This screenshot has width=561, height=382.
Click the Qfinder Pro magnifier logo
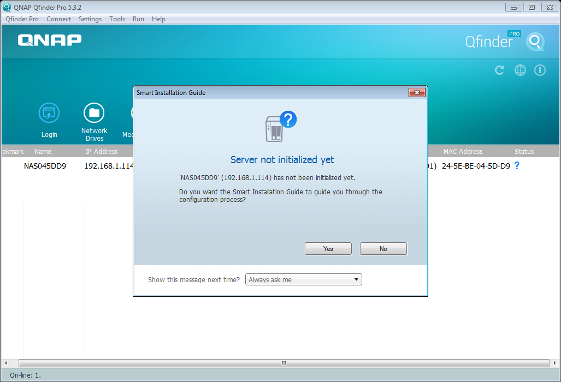[535, 42]
